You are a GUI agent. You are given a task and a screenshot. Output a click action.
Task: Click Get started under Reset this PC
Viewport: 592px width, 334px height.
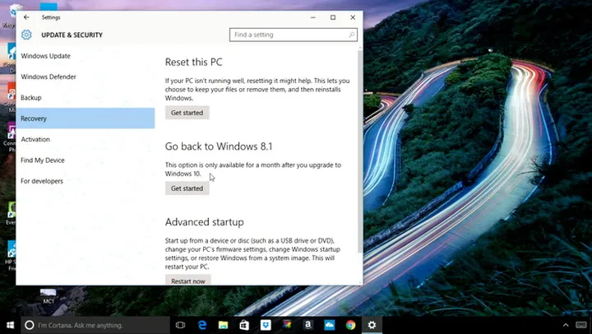[187, 113]
